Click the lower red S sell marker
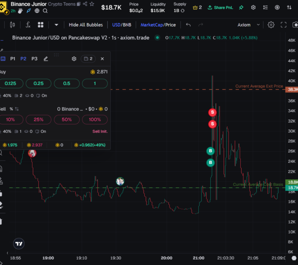 tap(213, 124)
